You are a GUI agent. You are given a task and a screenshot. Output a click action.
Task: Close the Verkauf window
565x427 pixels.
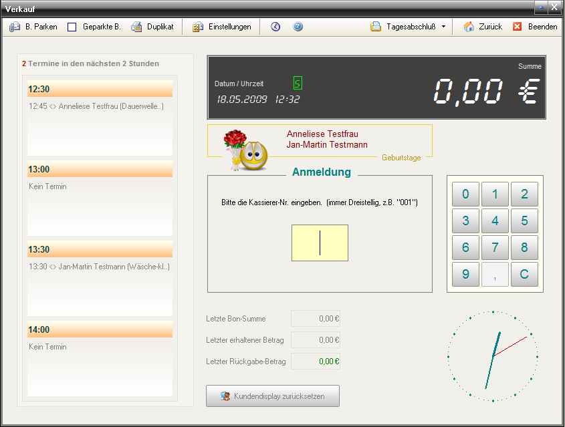(554, 7)
